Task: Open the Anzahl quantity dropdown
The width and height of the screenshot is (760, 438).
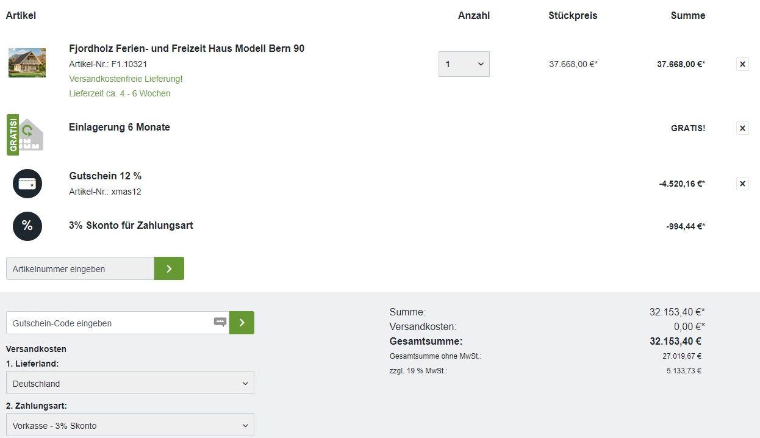Action: (464, 64)
